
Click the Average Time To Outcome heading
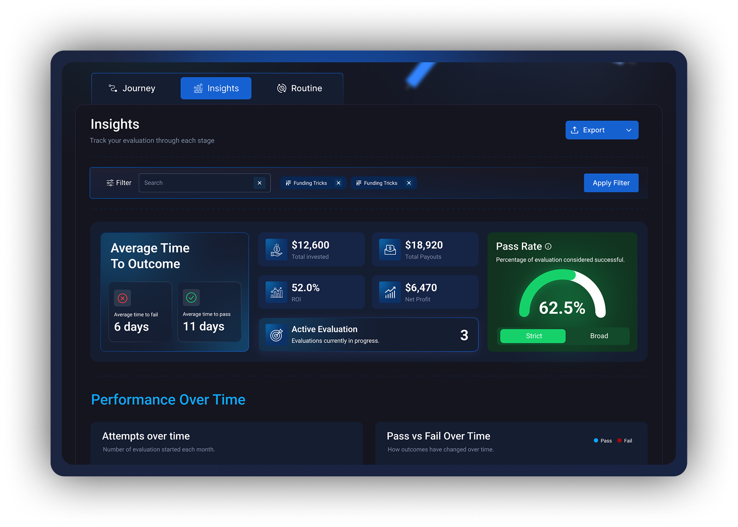tap(150, 256)
